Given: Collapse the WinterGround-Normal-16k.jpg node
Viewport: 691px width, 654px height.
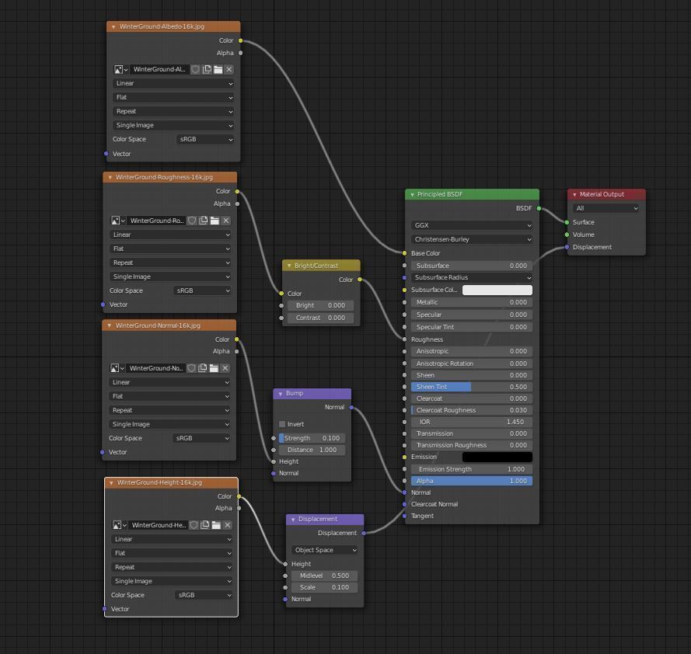Looking at the screenshot, I should 110,326.
